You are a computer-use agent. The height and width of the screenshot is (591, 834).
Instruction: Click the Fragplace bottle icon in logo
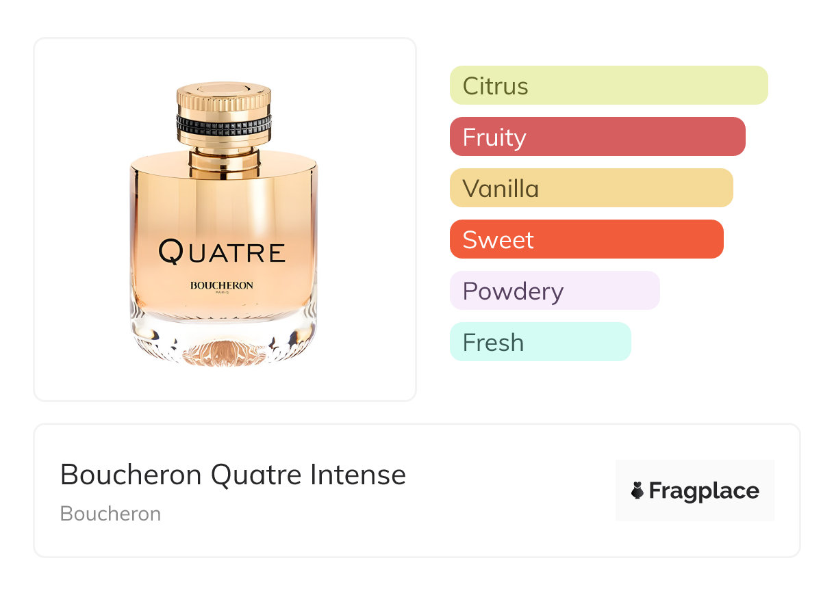click(637, 490)
